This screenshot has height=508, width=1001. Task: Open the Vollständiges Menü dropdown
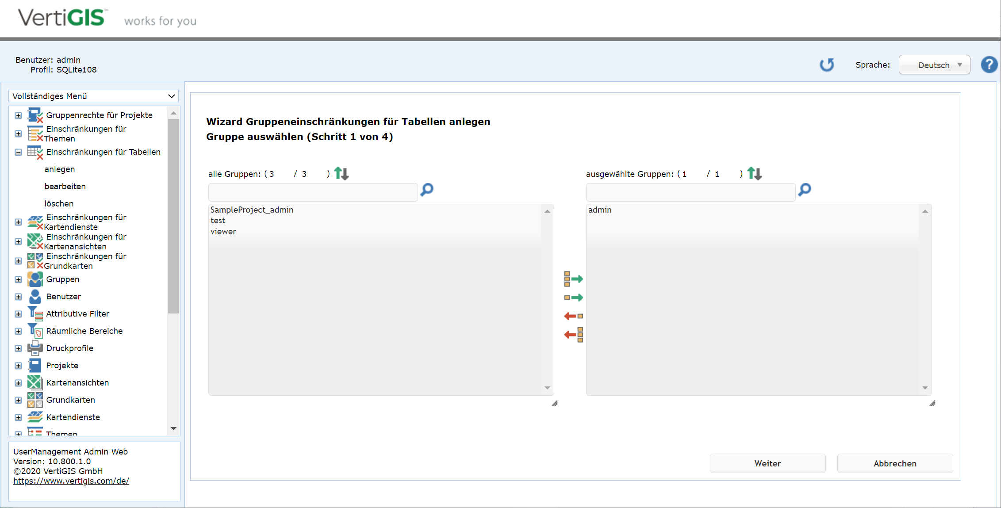[93, 96]
